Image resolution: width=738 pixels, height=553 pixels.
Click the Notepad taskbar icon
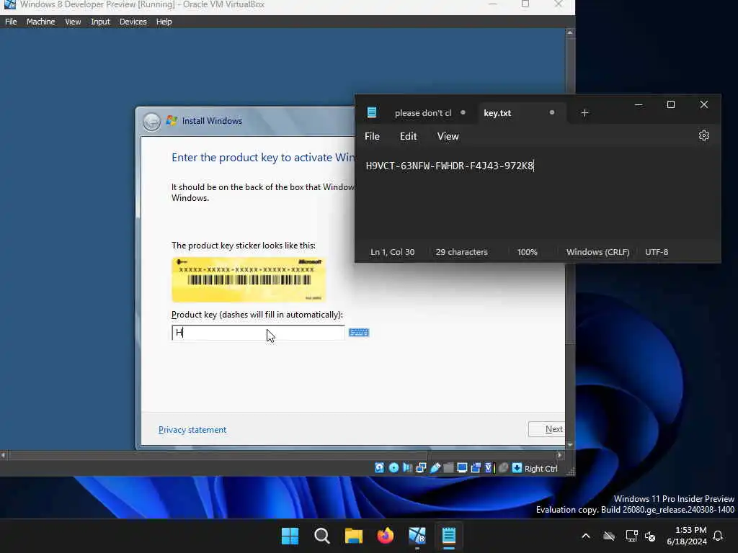pyautogui.click(x=448, y=536)
